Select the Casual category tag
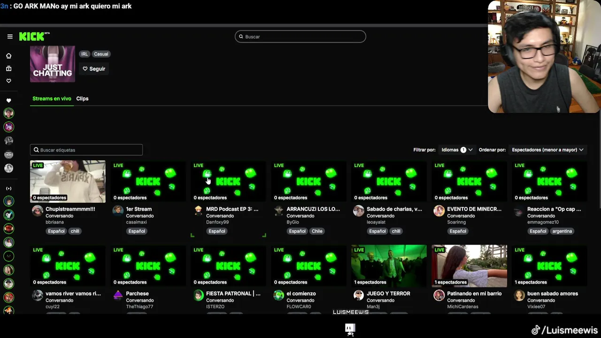The image size is (601, 338). pos(101,54)
